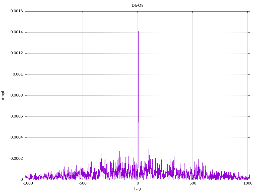Image resolution: width=257 pixels, height=192 pixels.
Task: Click the 0.0004 y-axis tick label
Action: click(x=17, y=137)
